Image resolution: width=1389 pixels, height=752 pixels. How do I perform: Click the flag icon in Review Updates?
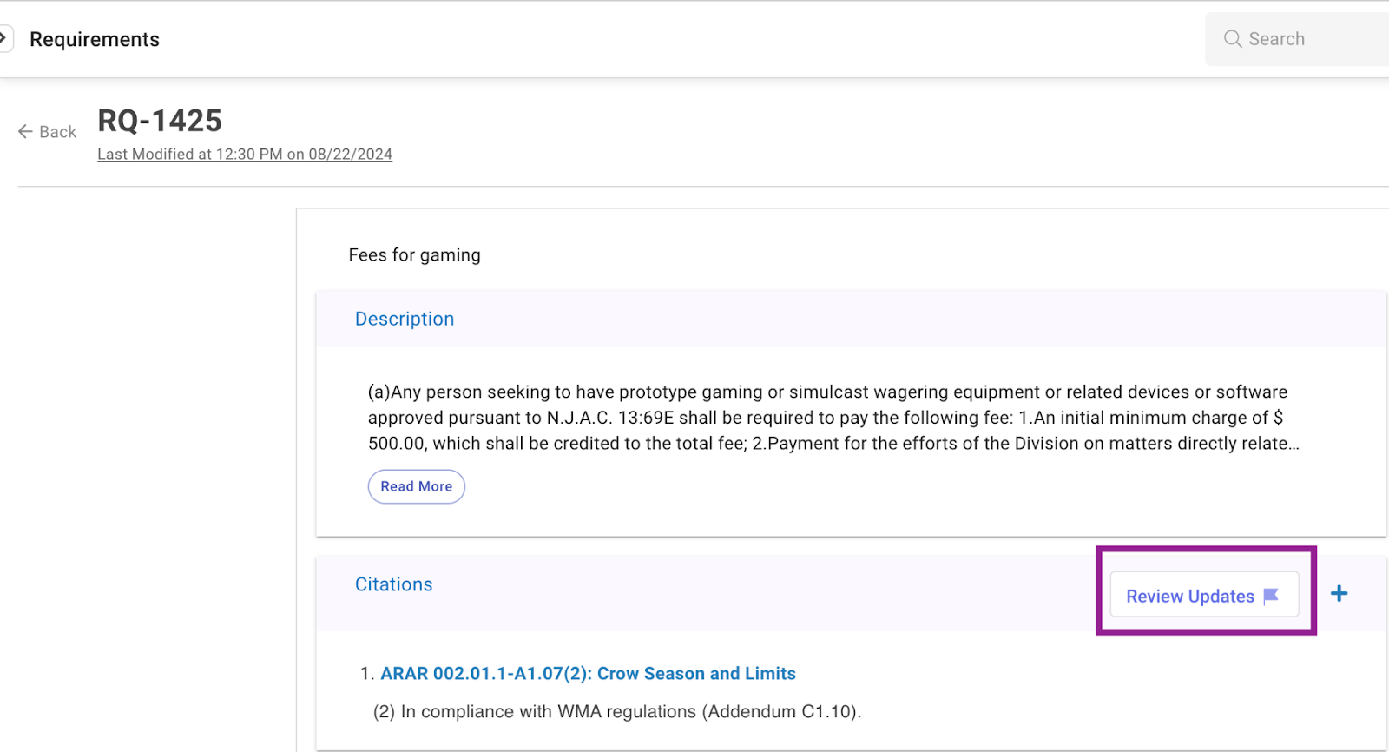click(x=1271, y=596)
